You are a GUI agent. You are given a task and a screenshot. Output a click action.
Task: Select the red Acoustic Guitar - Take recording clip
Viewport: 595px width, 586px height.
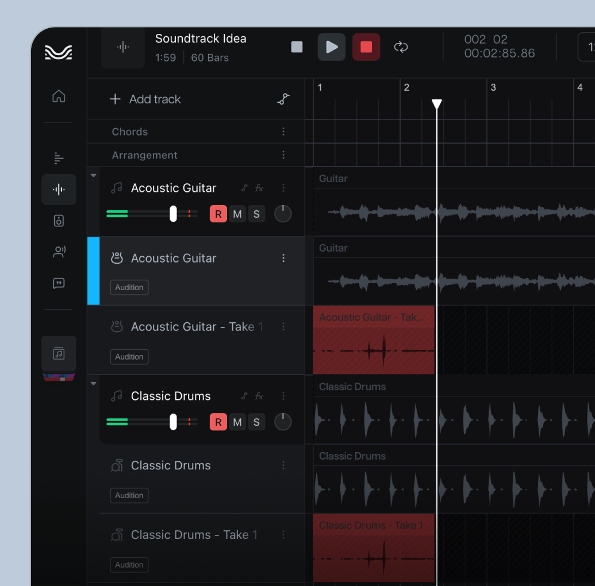coord(374,340)
